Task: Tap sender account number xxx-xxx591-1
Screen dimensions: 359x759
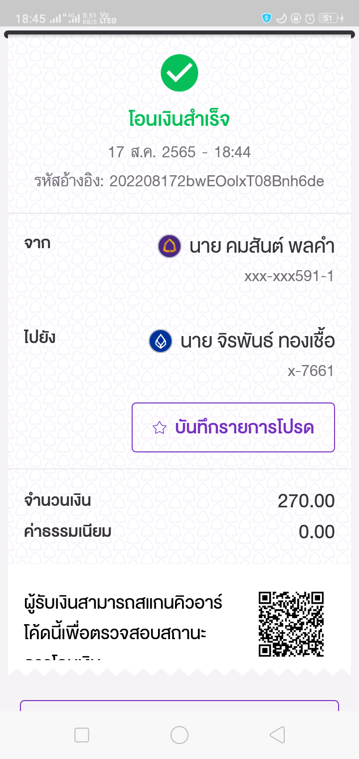Action: [x=289, y=276]
